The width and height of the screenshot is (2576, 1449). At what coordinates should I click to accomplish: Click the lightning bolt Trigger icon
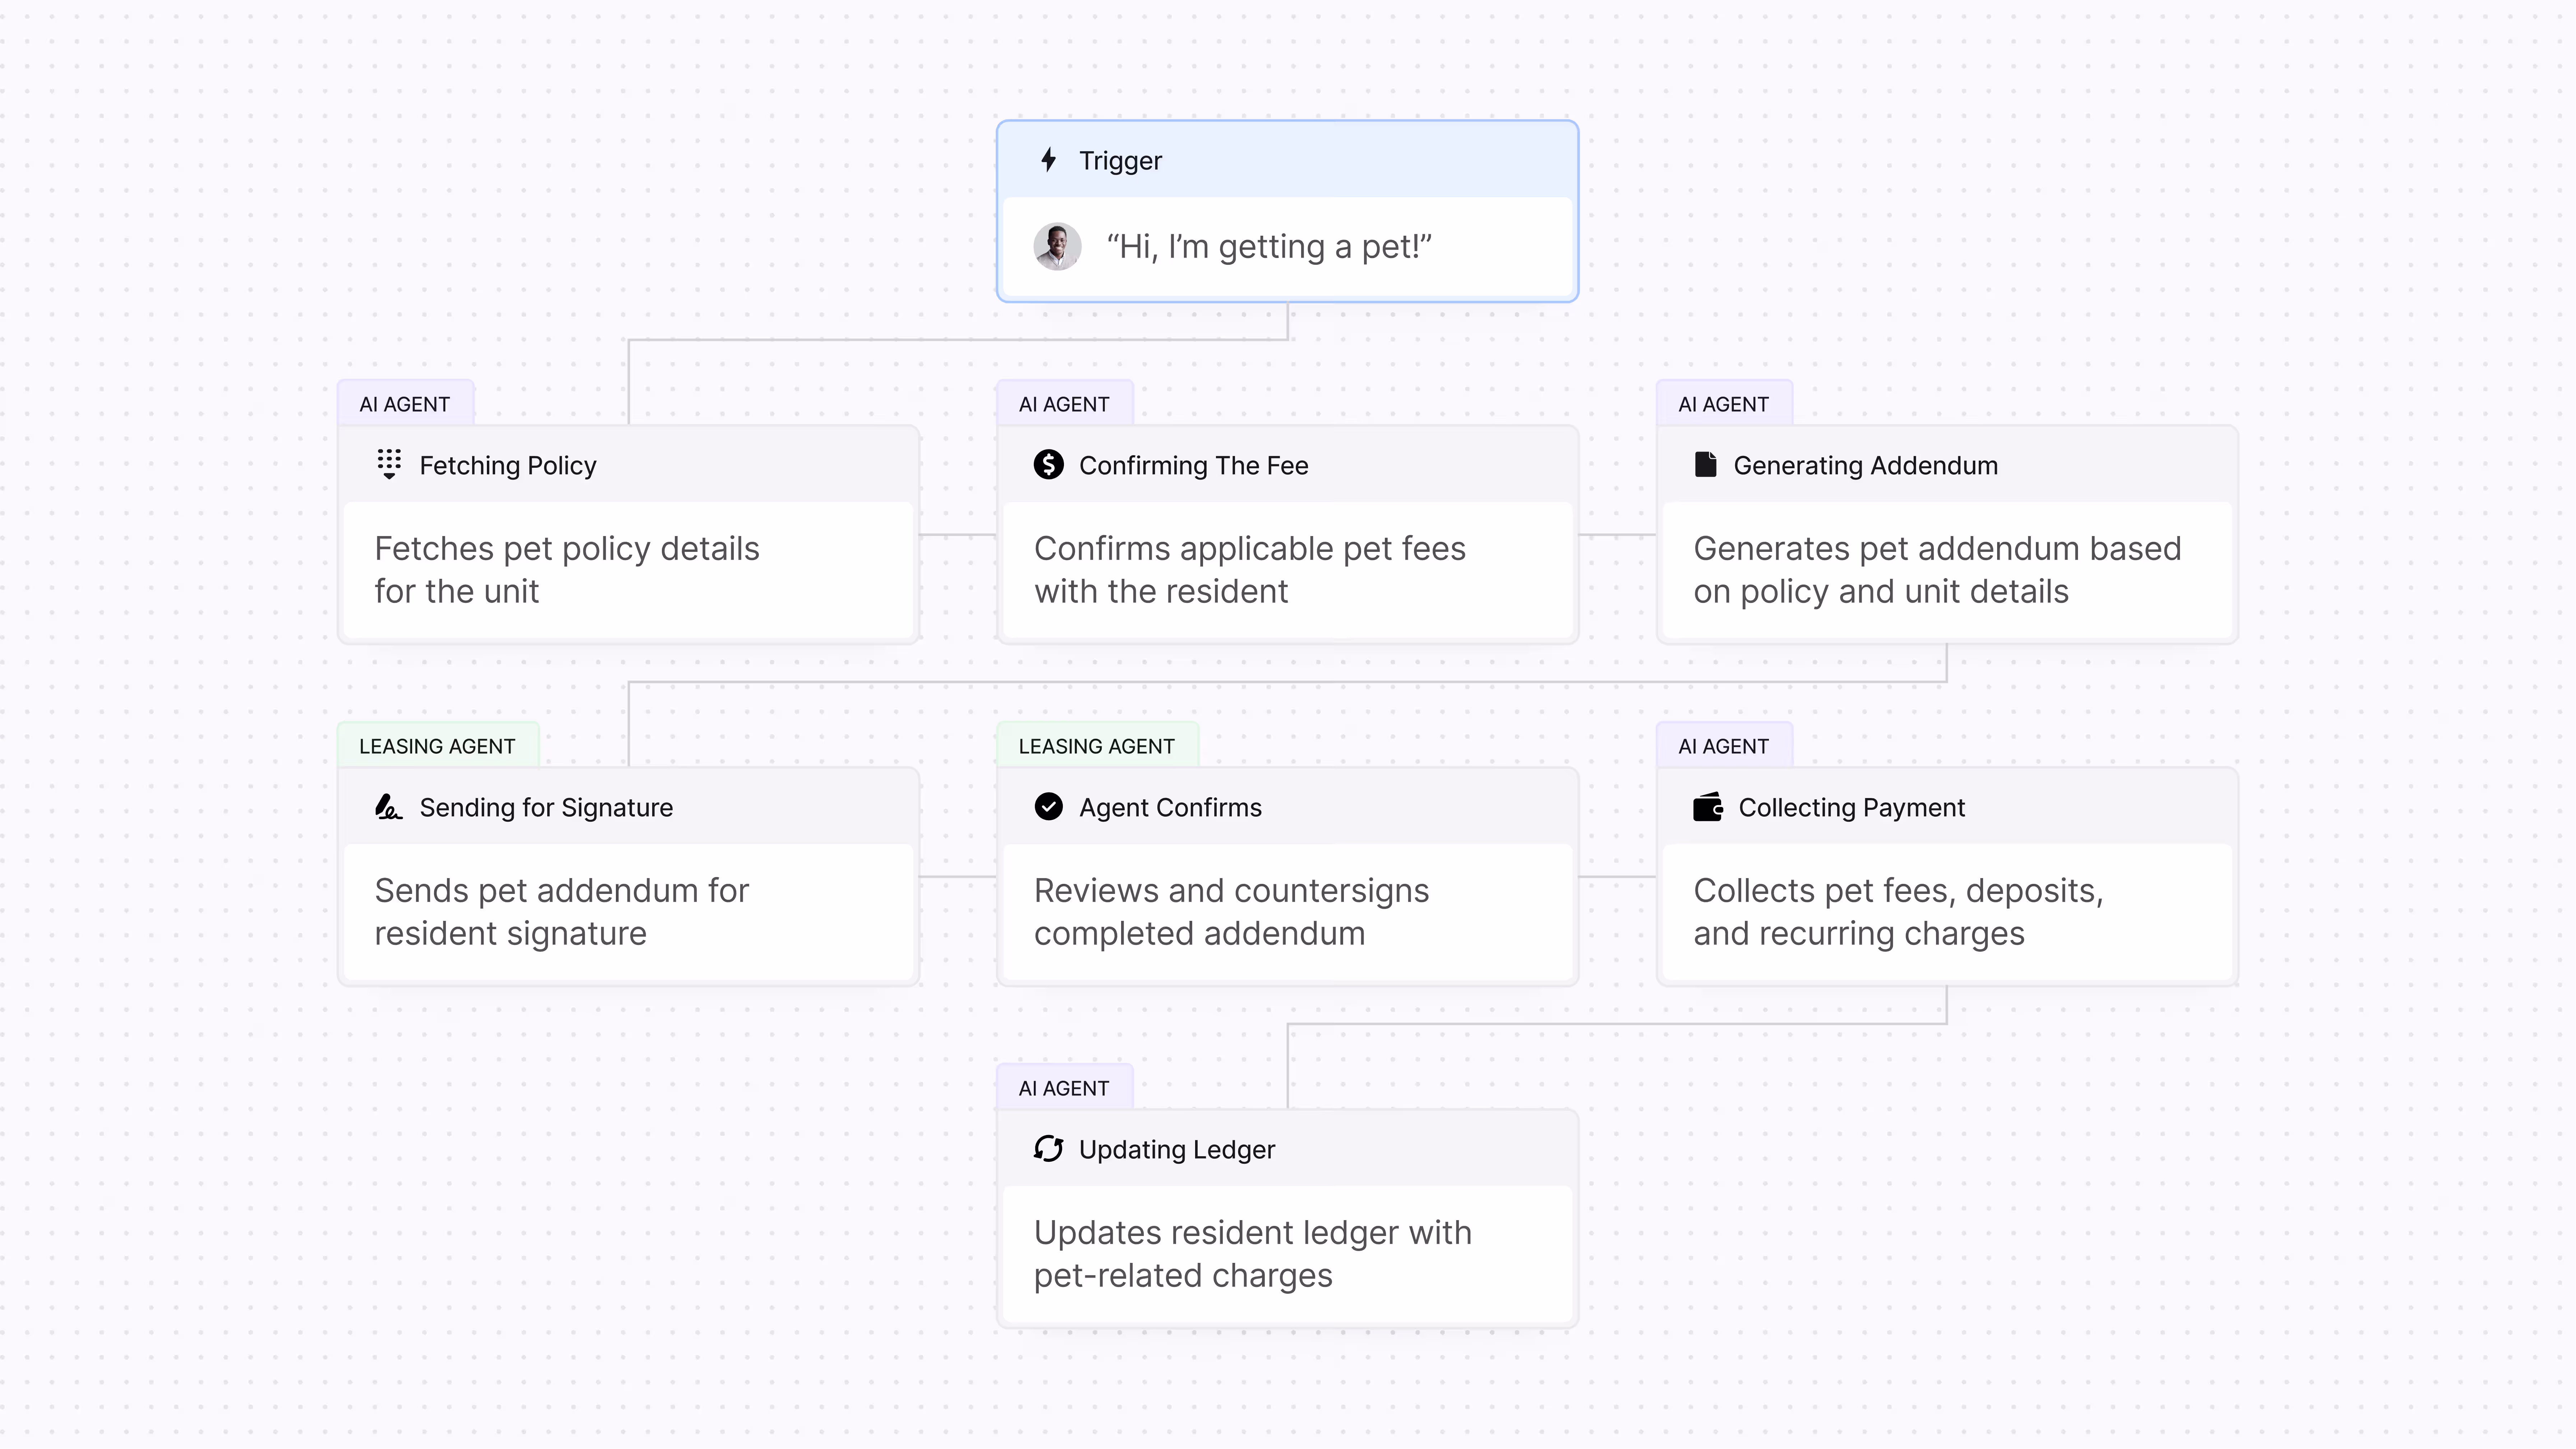tap(1048, 160)
